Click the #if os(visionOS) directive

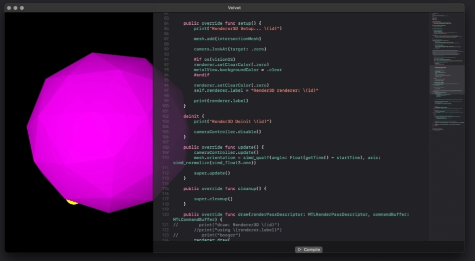pos(214,59)
